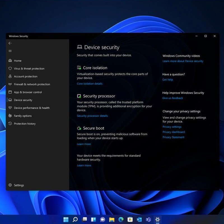Select Device performance & health heart icon
The width and height of the screenshot is (224, 224).
coord(10,108)
